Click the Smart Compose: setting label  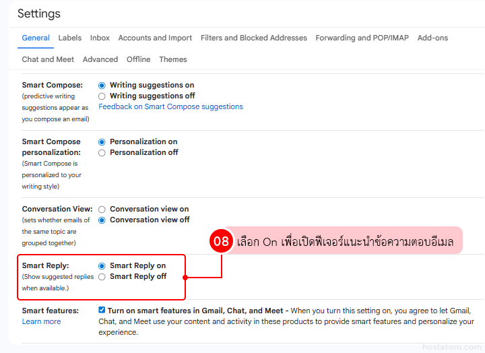tap(53, 85)
